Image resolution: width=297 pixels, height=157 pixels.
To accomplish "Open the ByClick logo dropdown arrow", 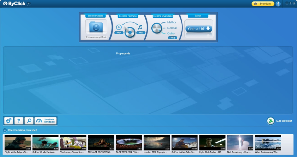I will click(29, 4).
